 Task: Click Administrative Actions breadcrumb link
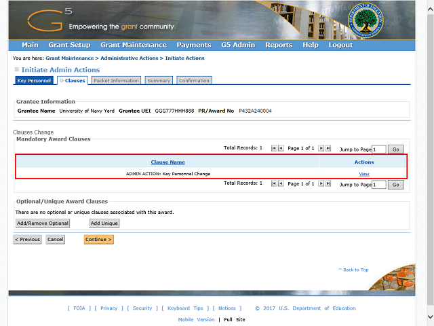(130, 58)
